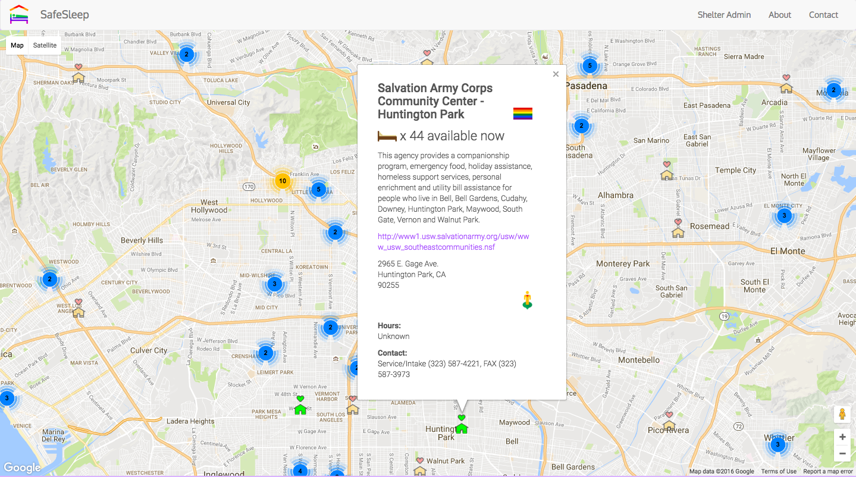This screenshot has width=856, height=477.
Task: Open the Contact page
Action: coord(823,15)
